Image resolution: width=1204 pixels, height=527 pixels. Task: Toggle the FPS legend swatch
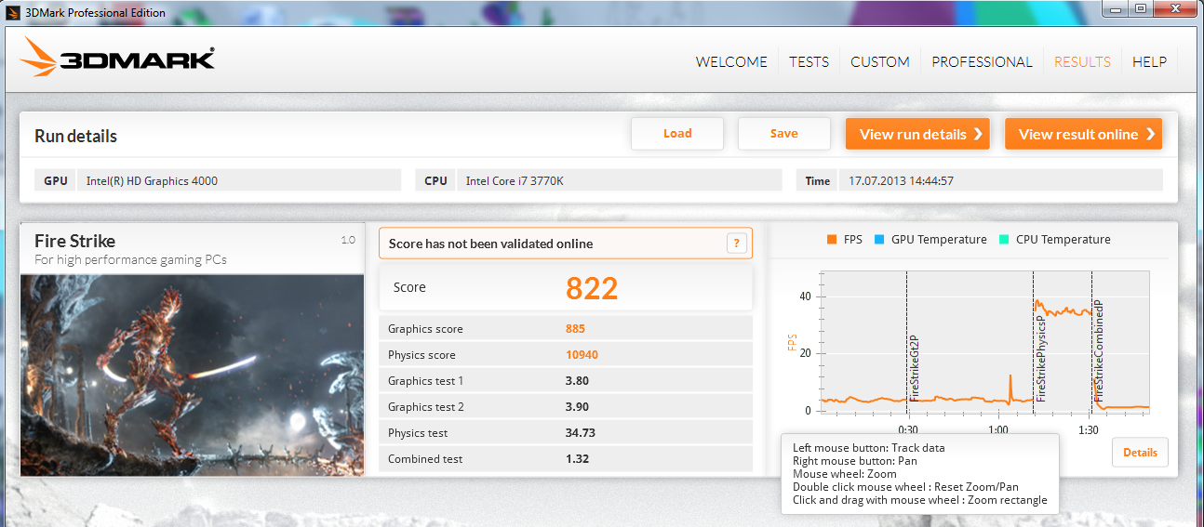[x=832, y=240]
